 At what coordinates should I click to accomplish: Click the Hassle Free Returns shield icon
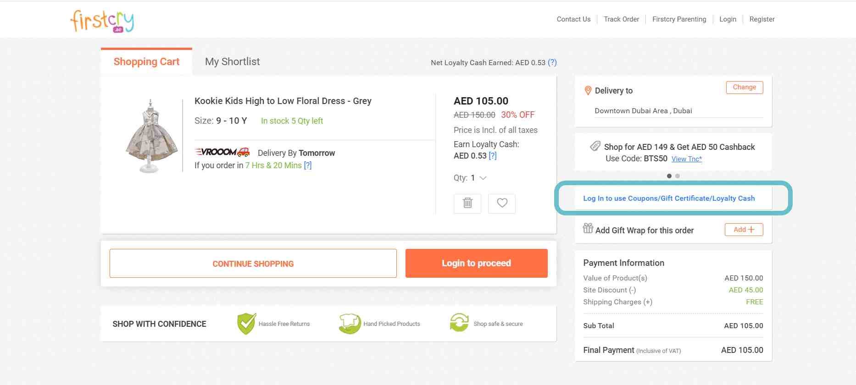[x=245, y=323]
